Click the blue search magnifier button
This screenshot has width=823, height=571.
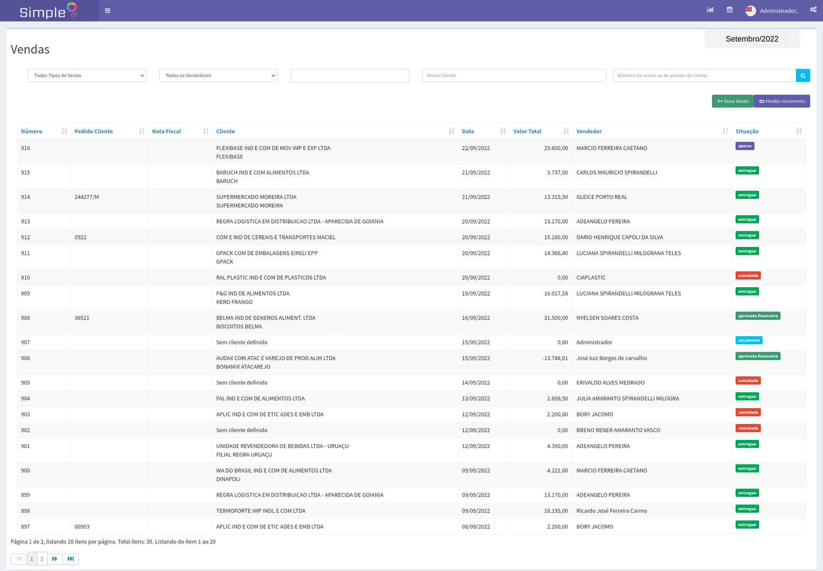[x=802, y=76]
